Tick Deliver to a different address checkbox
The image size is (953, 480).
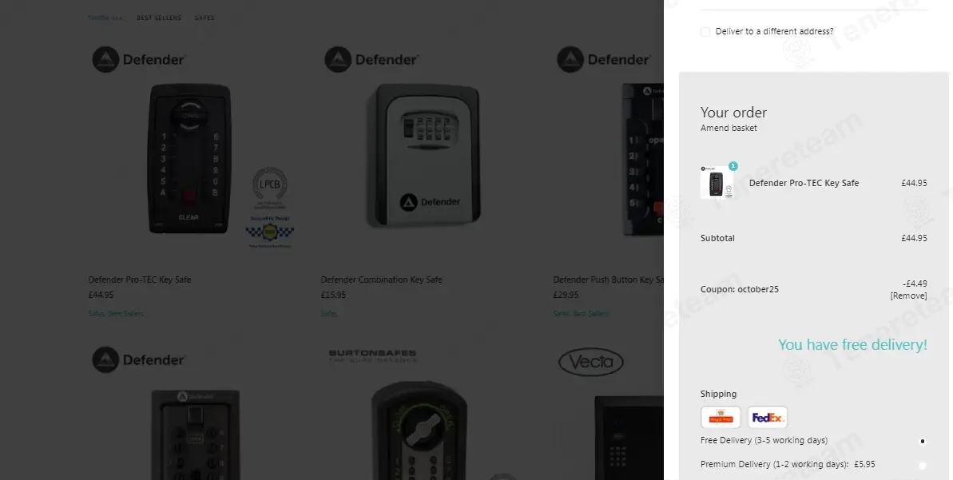click(705, 32)
